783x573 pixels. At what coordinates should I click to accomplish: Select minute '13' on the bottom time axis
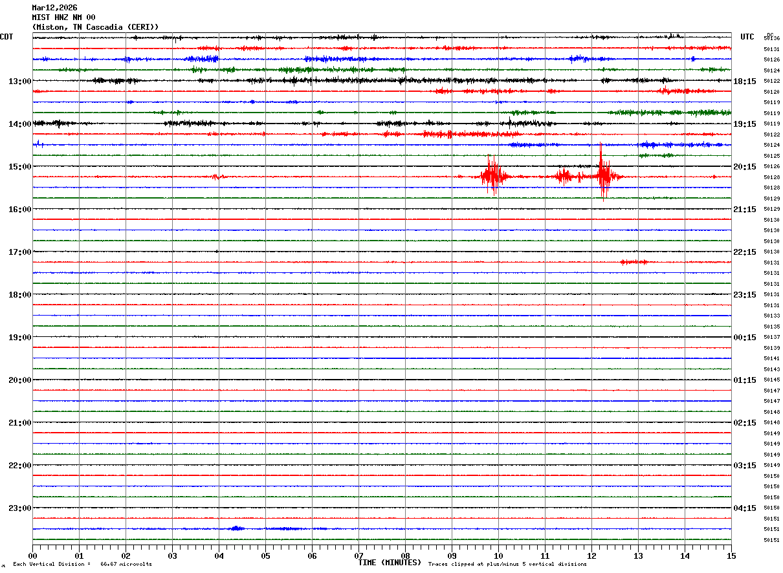pos(638,556)
